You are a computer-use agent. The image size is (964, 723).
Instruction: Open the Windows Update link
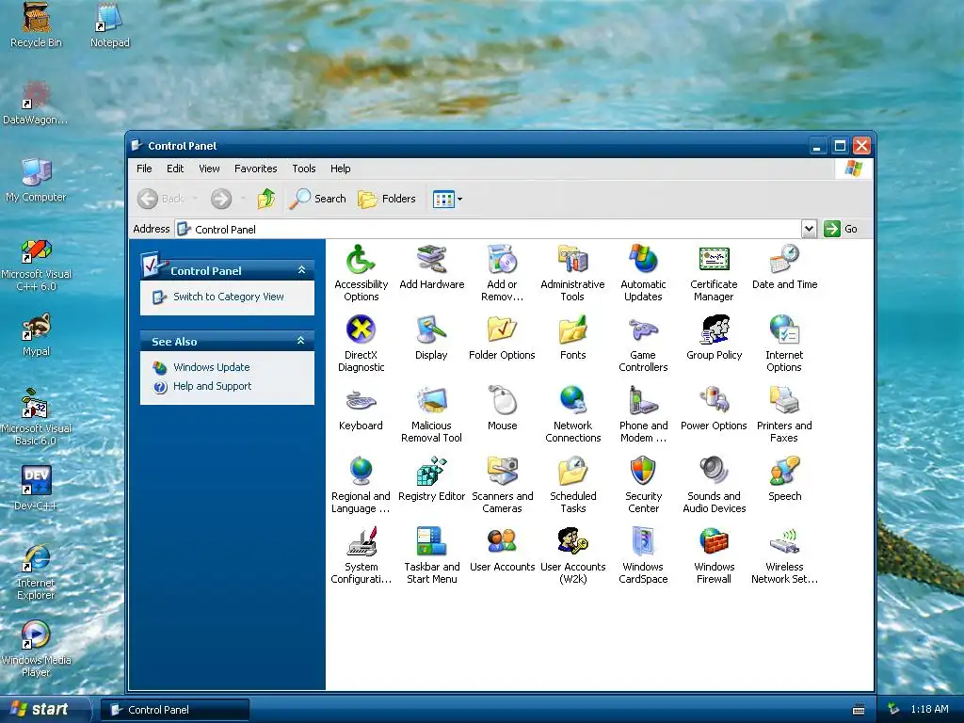[212, 367]
